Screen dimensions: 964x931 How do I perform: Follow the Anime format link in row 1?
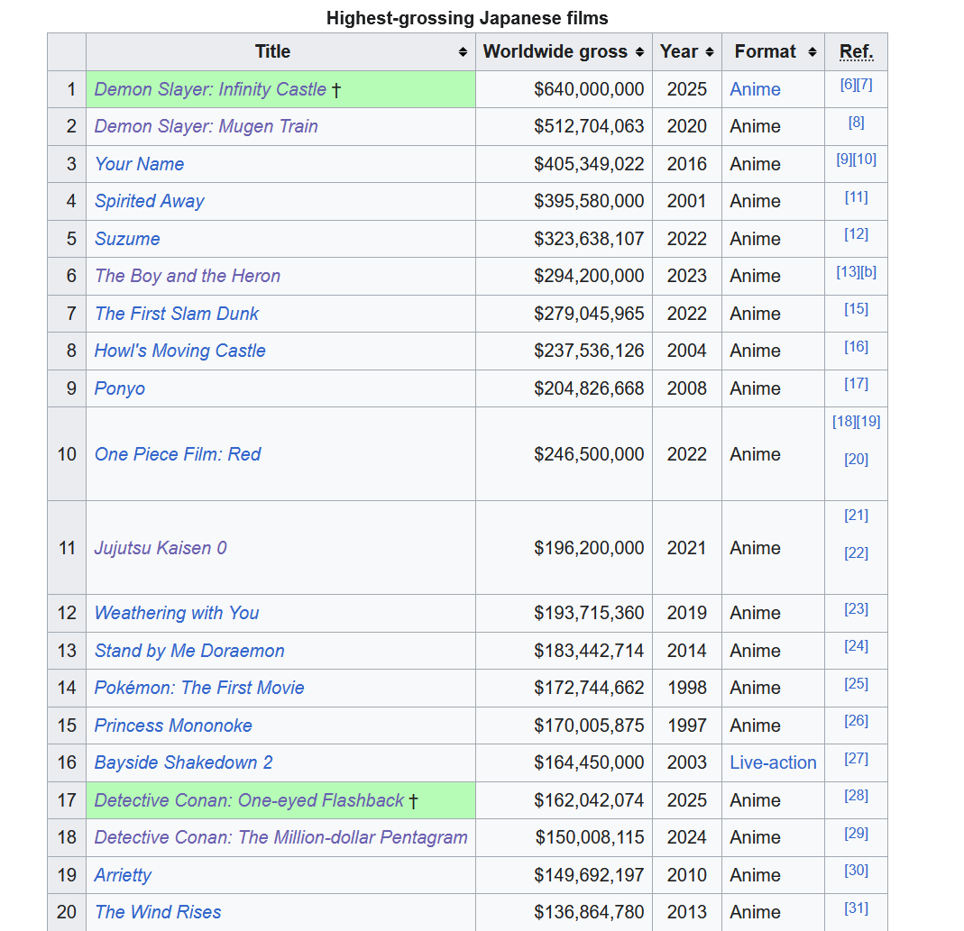tap(755, 89)
